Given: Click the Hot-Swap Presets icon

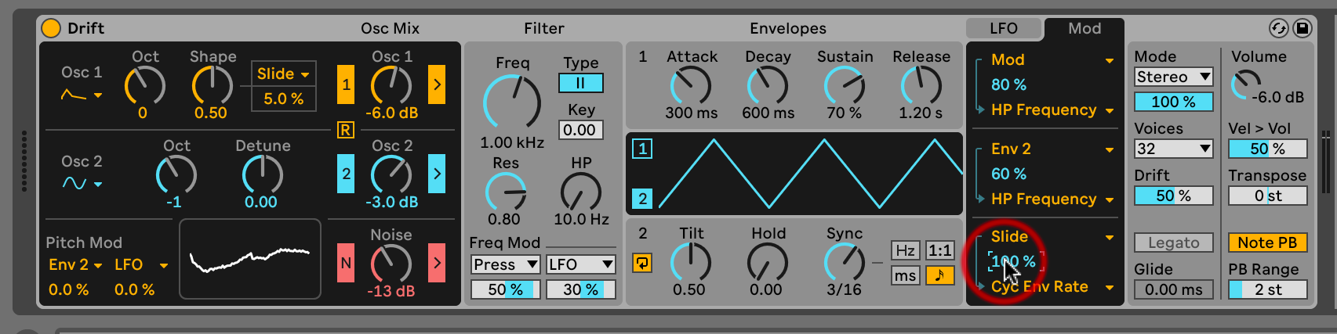Looking at the screenshot, I should coord(1278,28).
